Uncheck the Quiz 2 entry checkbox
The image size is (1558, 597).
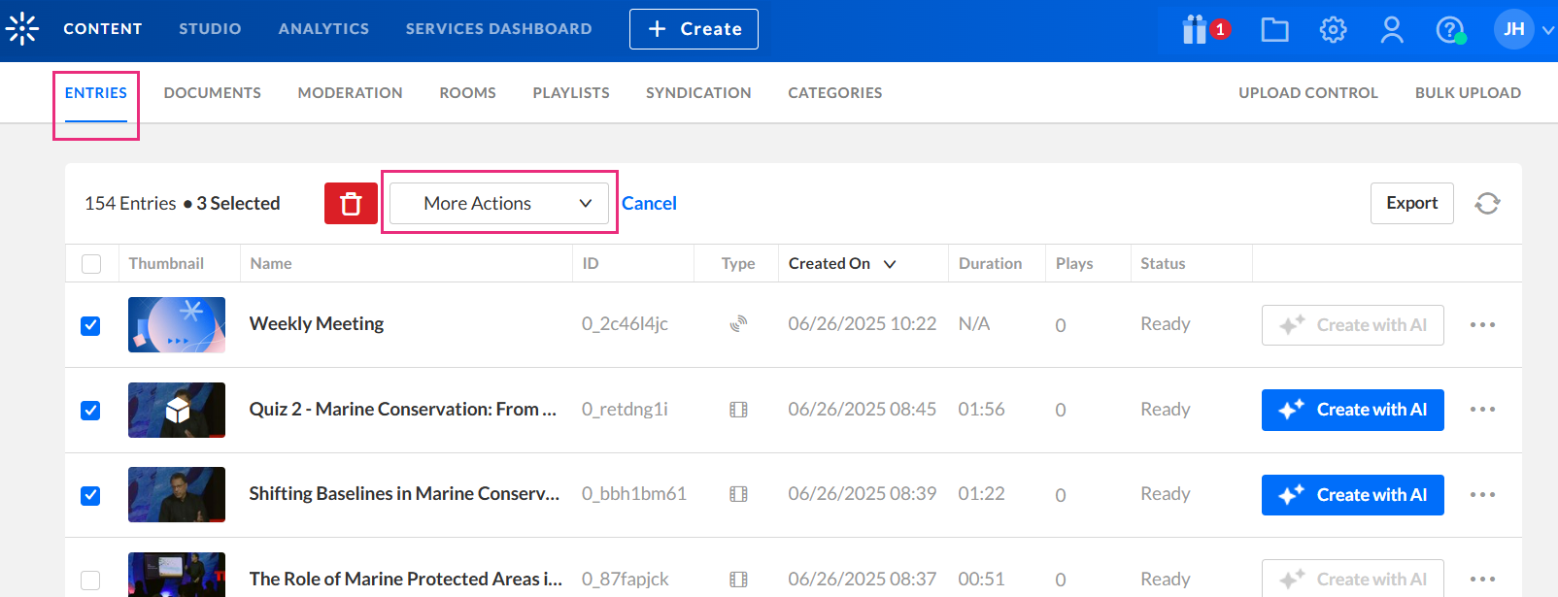[90, 411]
